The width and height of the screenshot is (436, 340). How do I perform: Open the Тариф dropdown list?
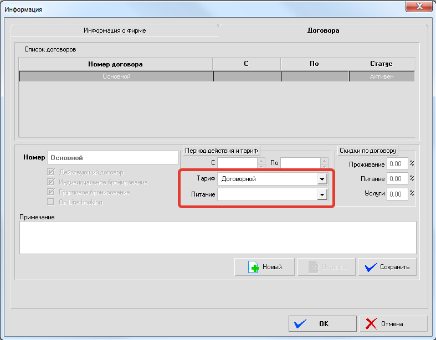pyautogui.click(x=321, y=179)
